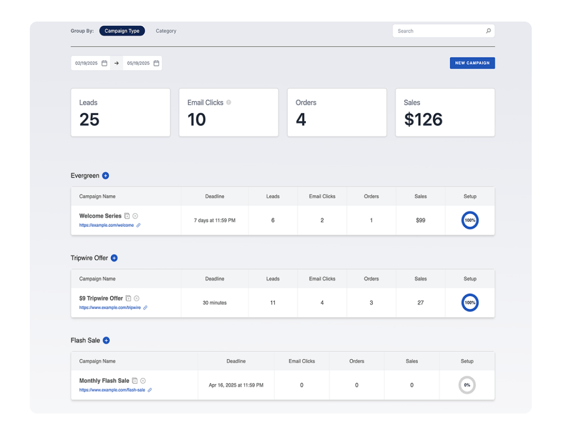
Task: Click the New Campaign button
Action: [x=472, y=63]
